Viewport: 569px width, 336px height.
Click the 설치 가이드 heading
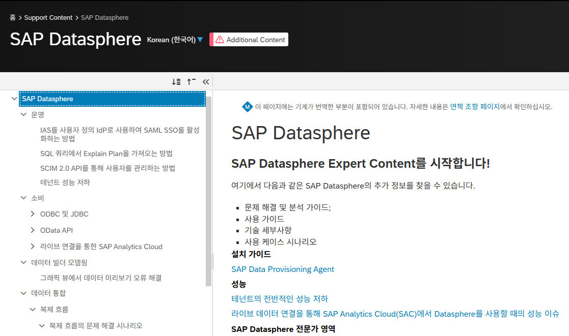coord(251,254)
